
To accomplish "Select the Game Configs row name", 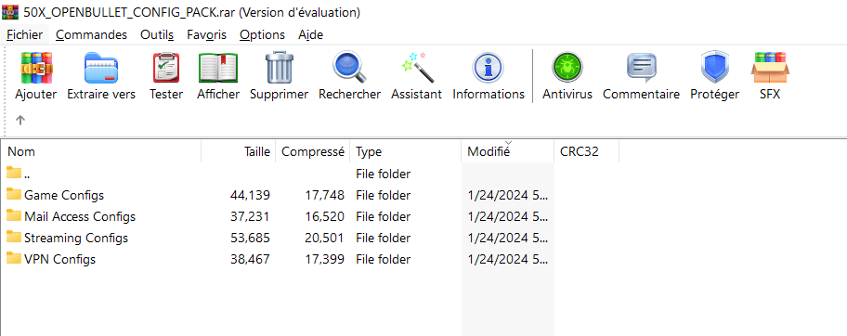I will tap(64, 195).
